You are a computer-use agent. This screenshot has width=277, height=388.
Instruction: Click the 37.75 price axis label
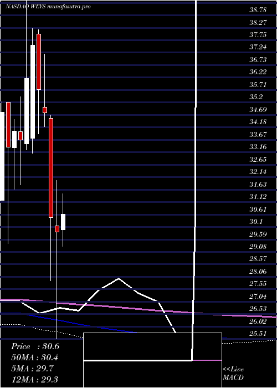[x=258, y=35]
